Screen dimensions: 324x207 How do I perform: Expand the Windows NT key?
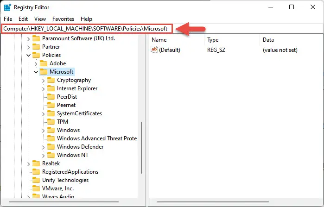43,156
